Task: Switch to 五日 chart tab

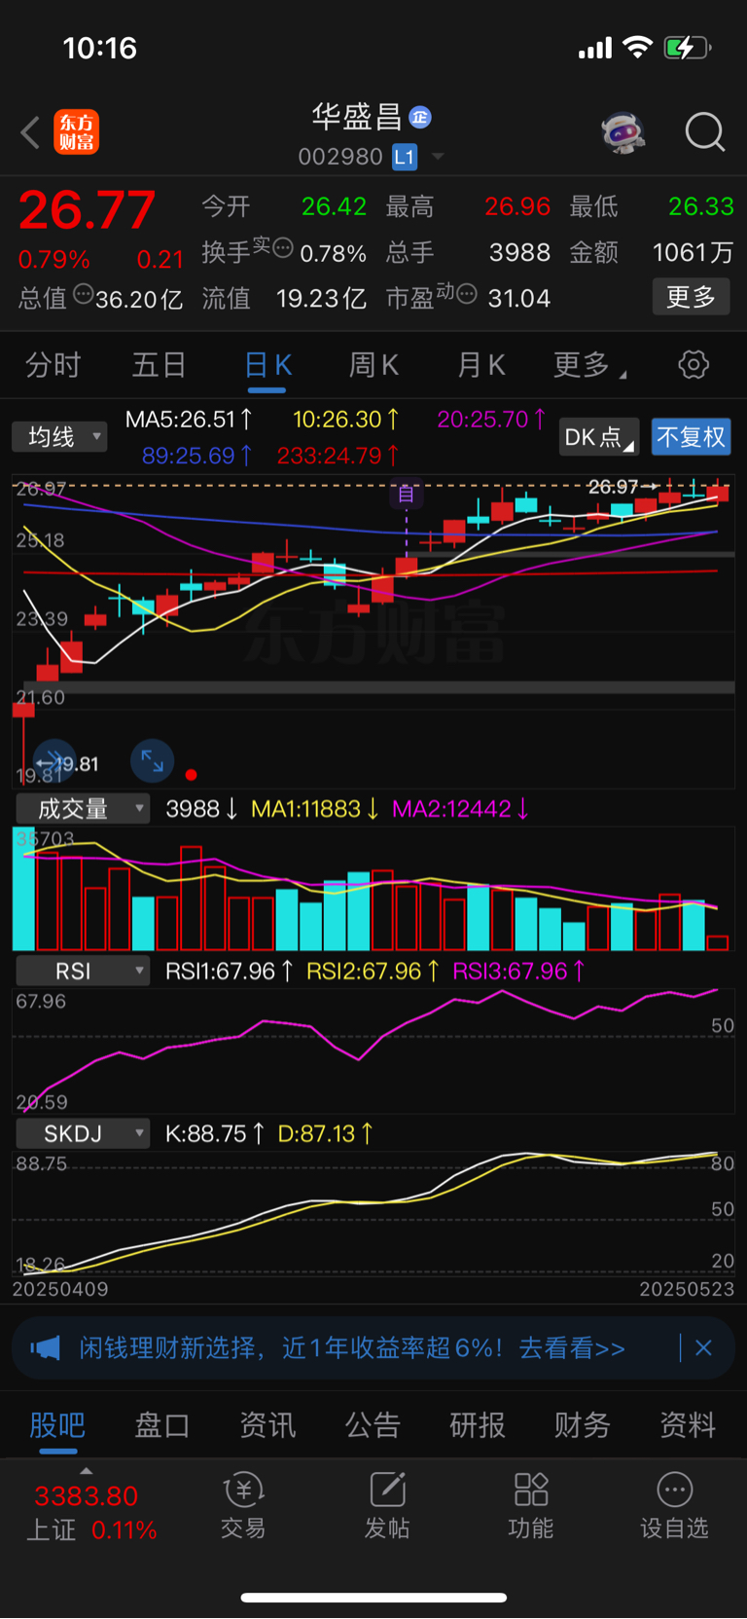Action: [x=160, y=365]
